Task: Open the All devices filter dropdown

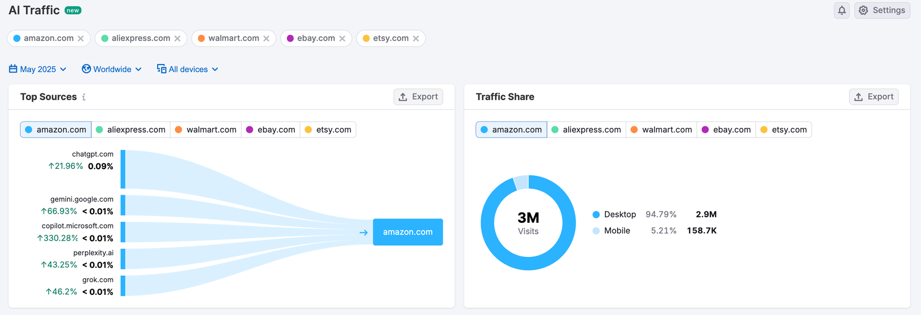Action: 188,69
